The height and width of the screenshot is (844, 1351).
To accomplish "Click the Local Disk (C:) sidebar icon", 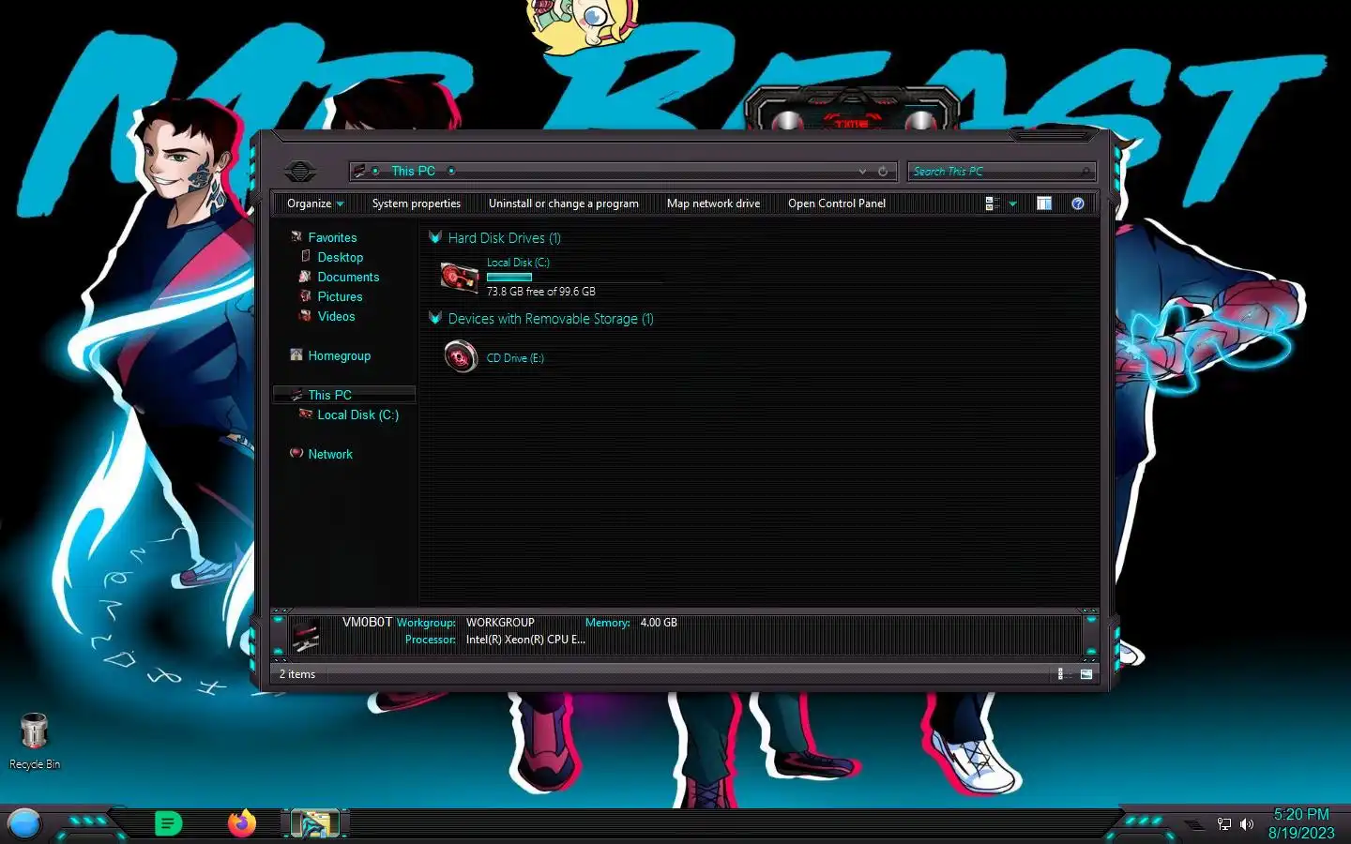I will click(305, 414).
